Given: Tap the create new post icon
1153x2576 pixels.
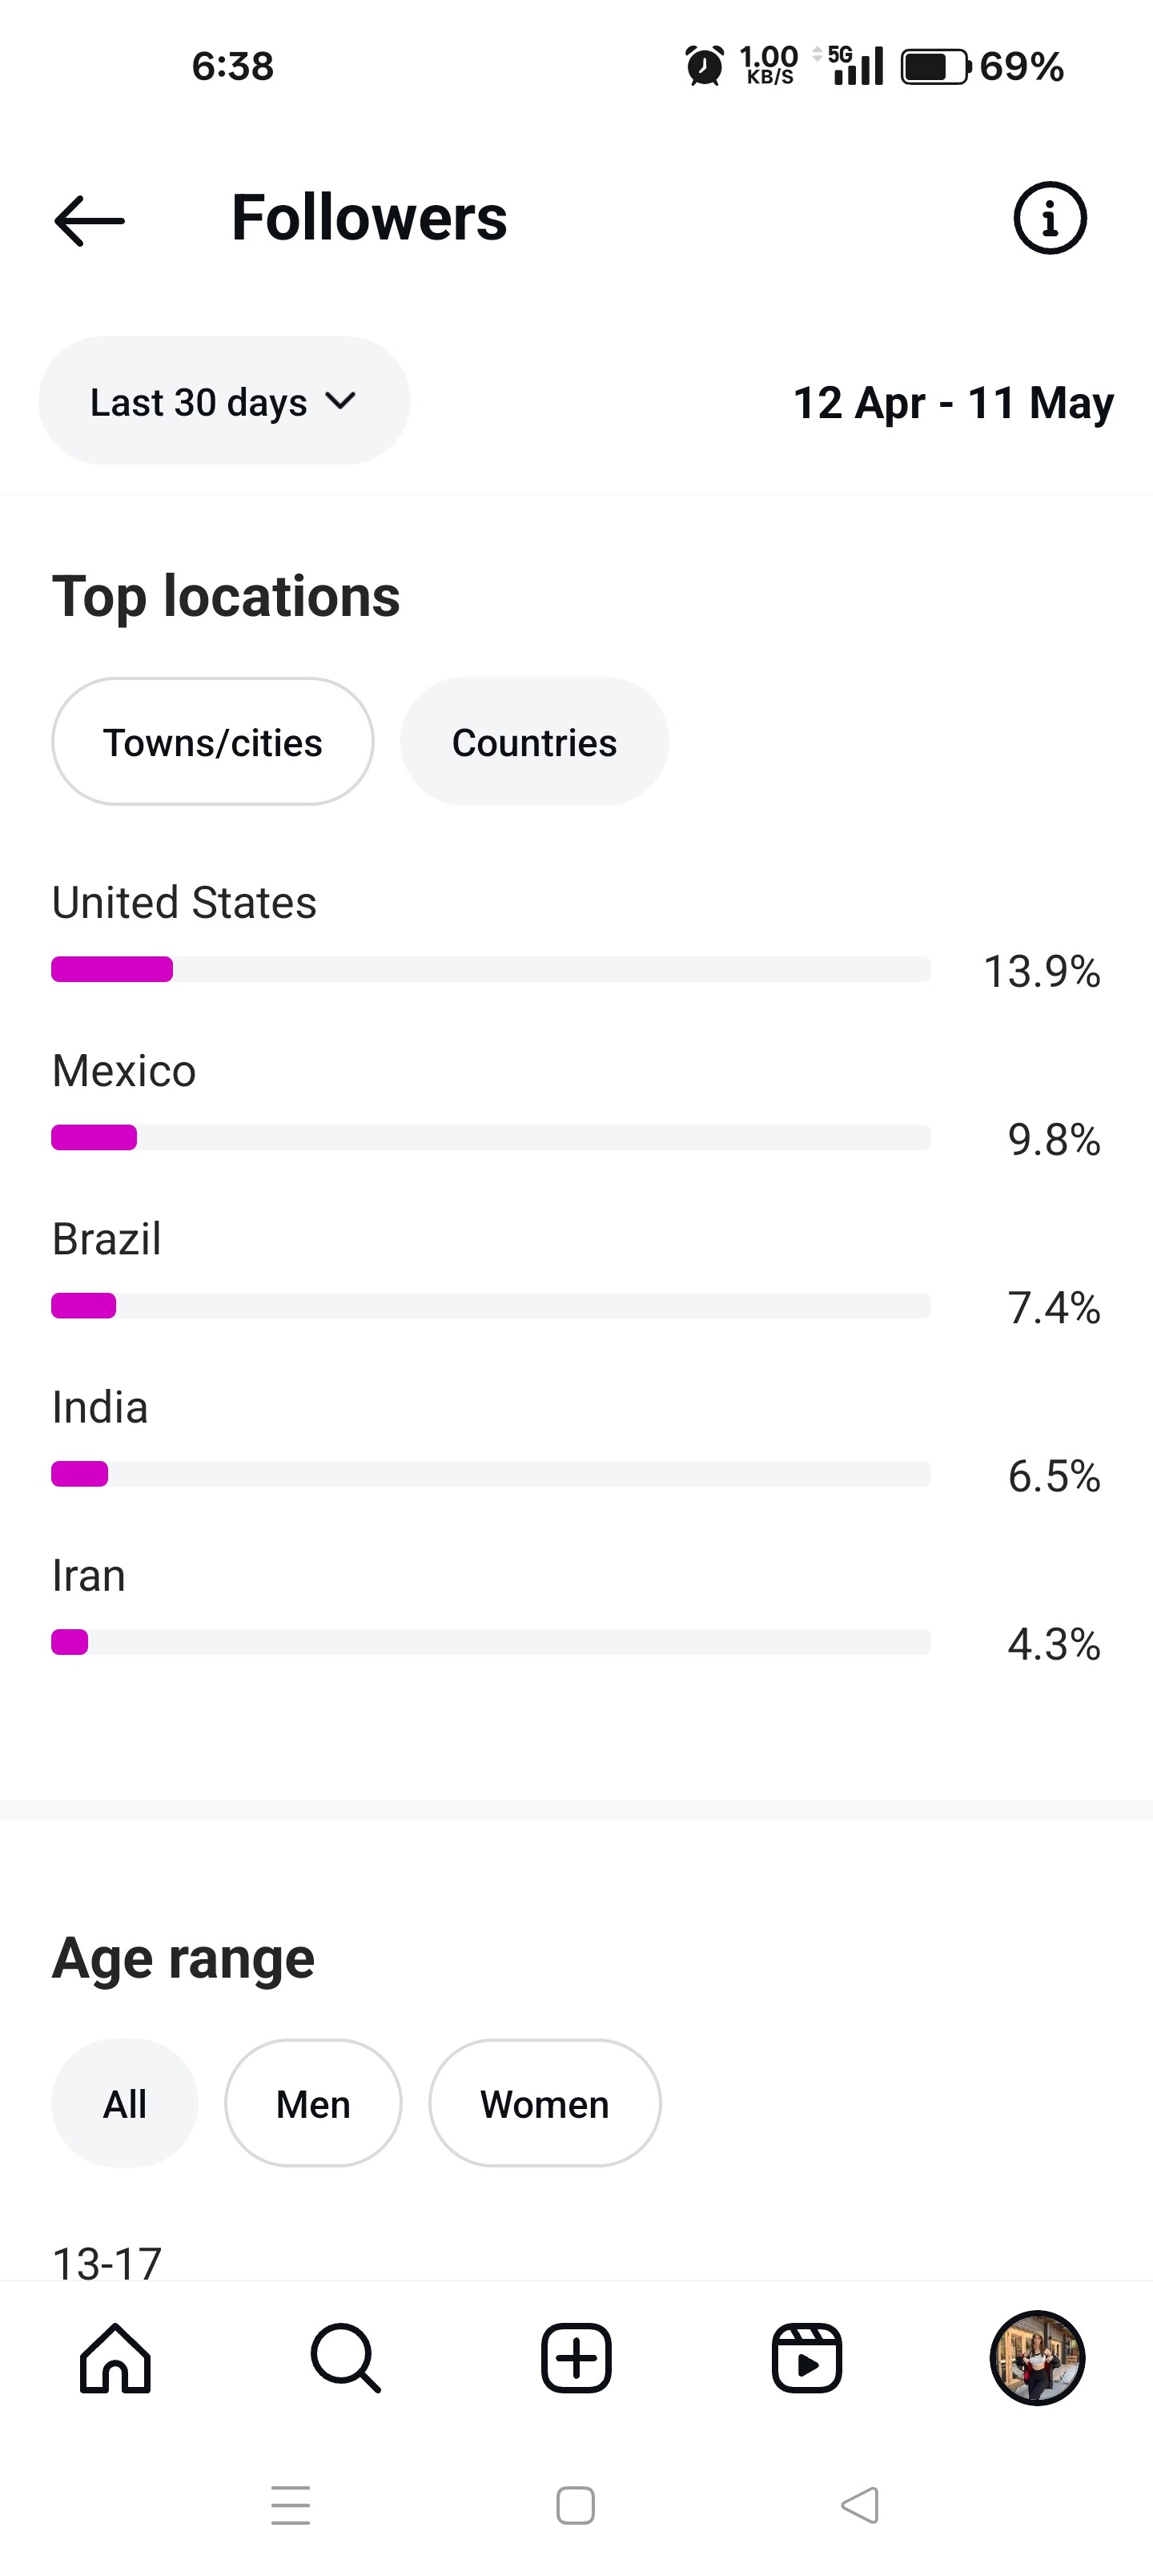Looking at the screenshot, I should click(576, 2358).
